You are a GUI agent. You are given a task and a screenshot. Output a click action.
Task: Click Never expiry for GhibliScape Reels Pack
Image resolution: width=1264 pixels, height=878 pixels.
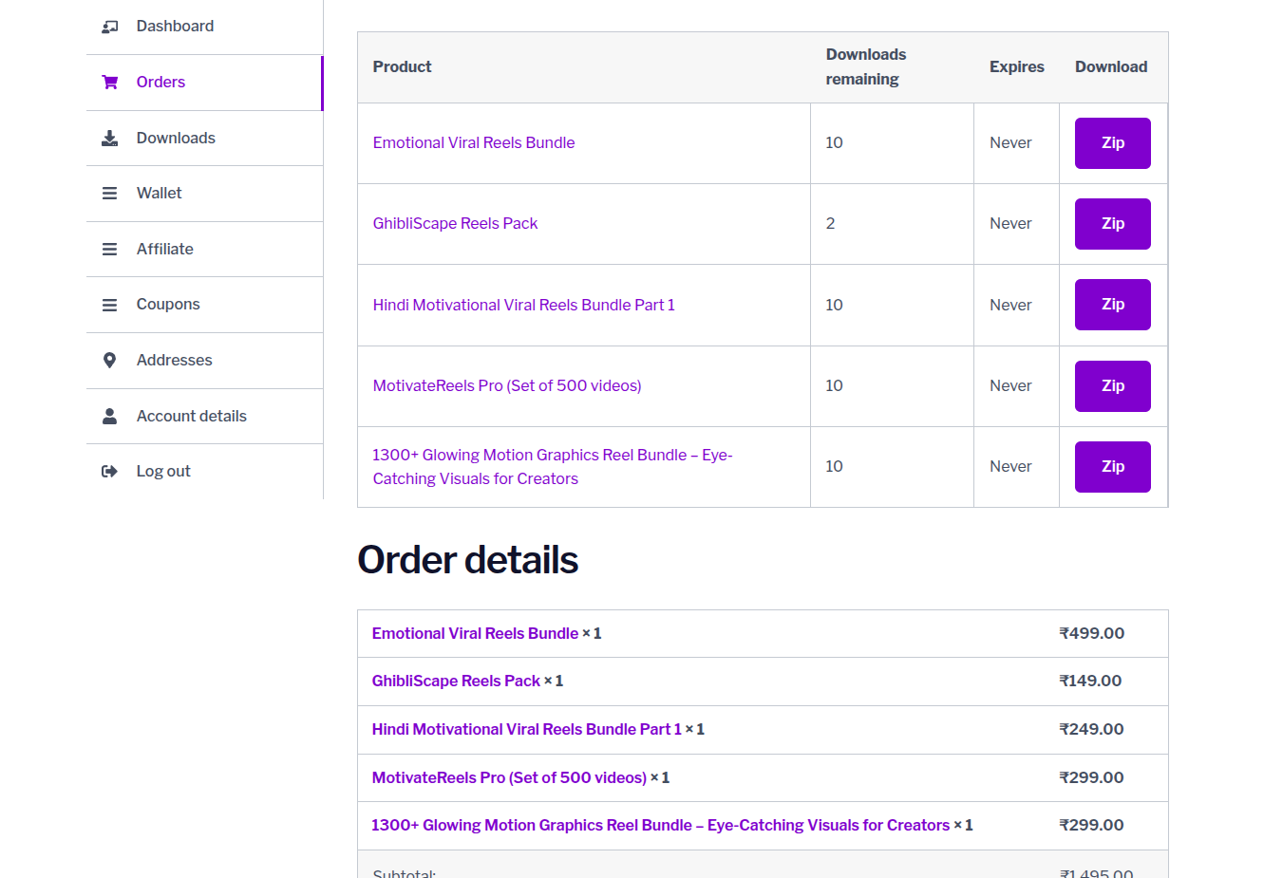pyautogui.click(x=1010, y=223)
